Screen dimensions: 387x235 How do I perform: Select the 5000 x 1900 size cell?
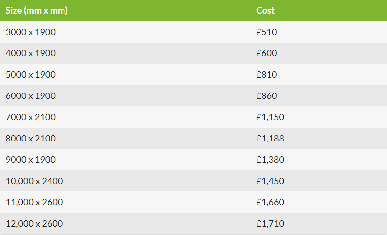31,75
